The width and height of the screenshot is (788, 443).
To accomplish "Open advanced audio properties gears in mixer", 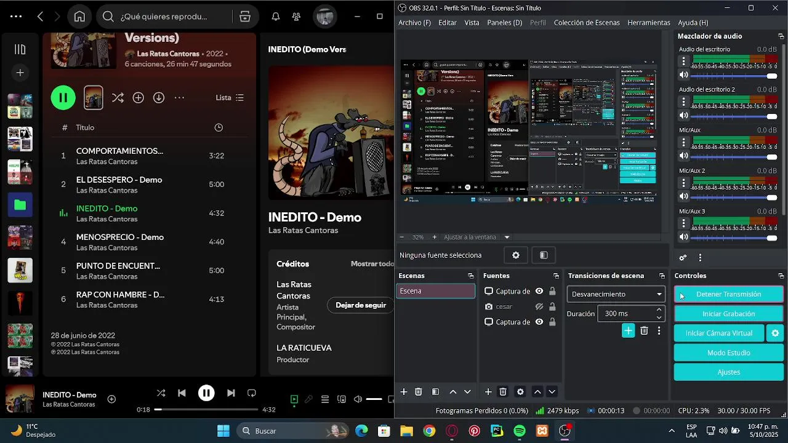I will click(683, 258).
